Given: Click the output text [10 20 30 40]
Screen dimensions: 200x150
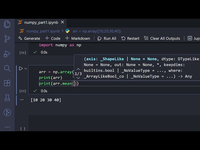Looking at the screenshot, I should (x=46, y=100).
